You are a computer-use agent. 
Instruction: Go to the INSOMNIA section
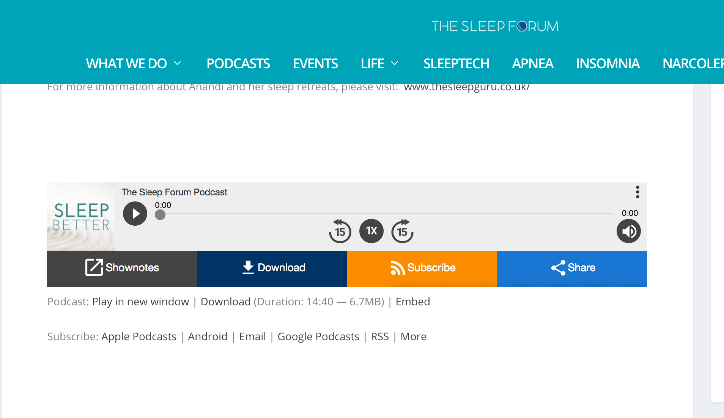pyautogui.click(x=608, y=63)
